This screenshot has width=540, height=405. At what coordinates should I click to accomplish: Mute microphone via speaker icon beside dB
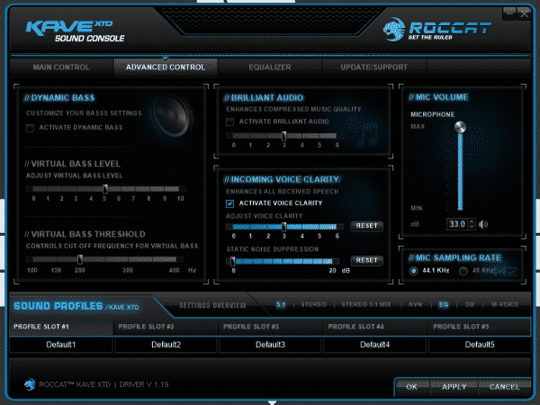(483, 224)
